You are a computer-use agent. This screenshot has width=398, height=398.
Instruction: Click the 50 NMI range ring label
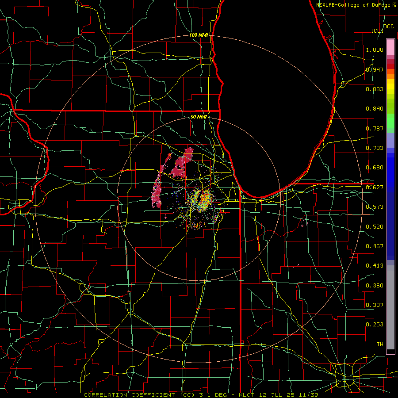(x=199, y=117)
